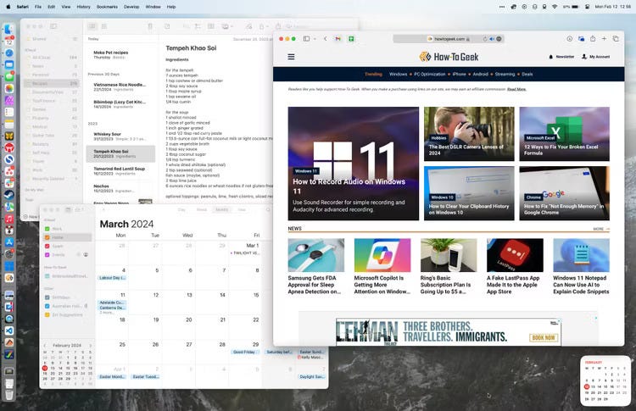Open the Best DSLR Camera Lenses article
The image size is (636, 411).
[469, 134]
